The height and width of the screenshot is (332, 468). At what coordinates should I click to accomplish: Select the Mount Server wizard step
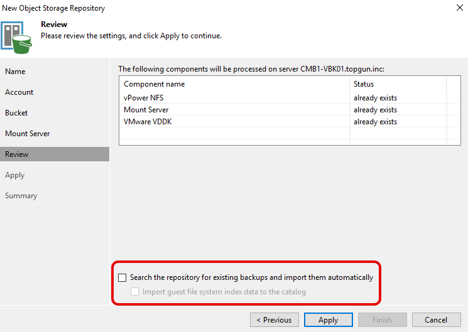coord(28,134)
